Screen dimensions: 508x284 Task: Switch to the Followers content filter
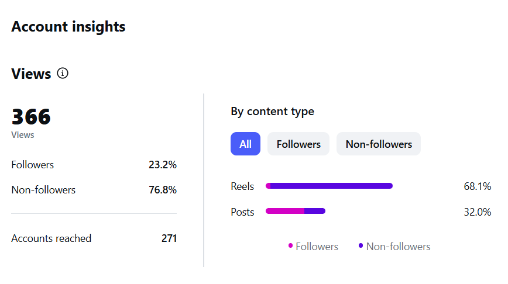298,144
